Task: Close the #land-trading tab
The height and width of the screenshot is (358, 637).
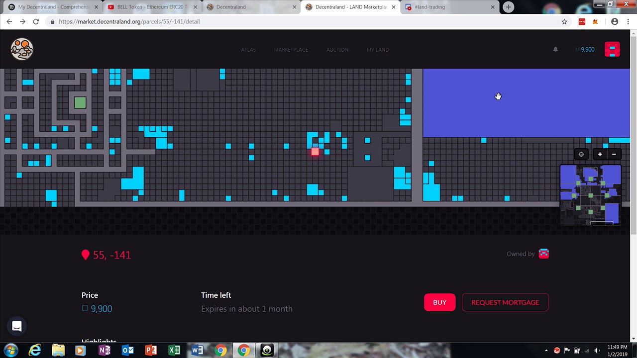Action: (x=493, y=7)
